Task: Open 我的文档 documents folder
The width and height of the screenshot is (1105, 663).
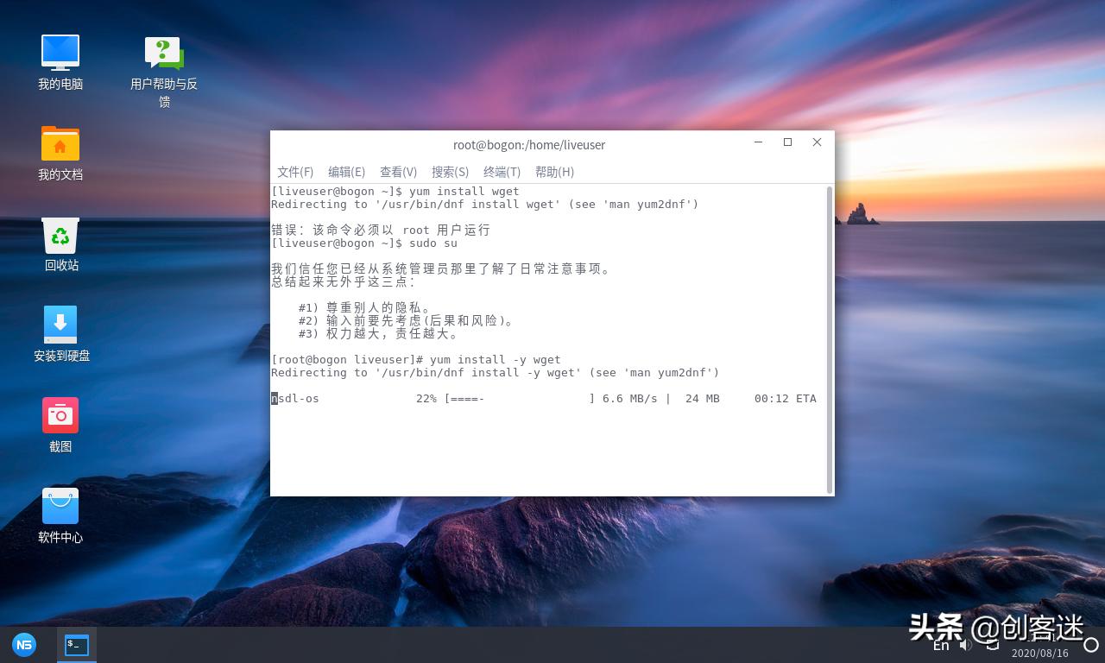Action: [x=60, y=143]
